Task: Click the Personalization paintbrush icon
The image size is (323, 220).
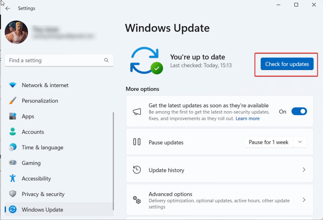Action: coord(13,101)
